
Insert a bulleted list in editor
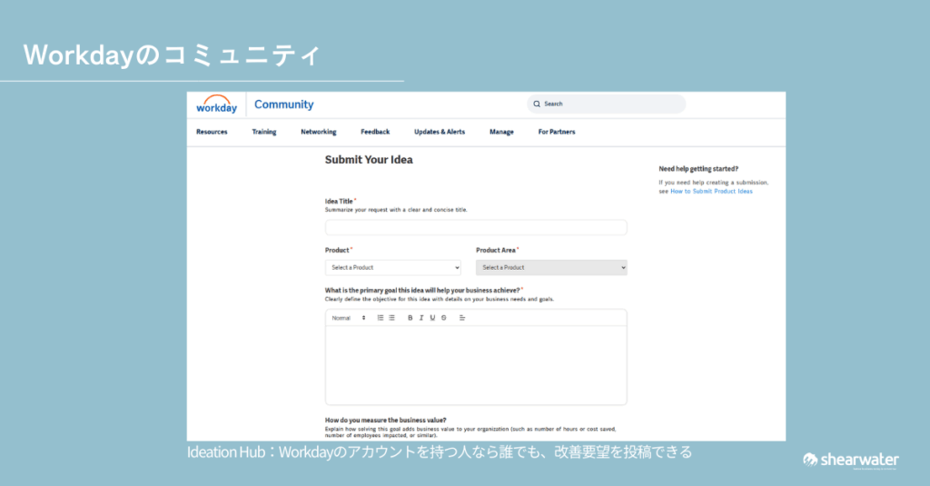pos(391,318)
